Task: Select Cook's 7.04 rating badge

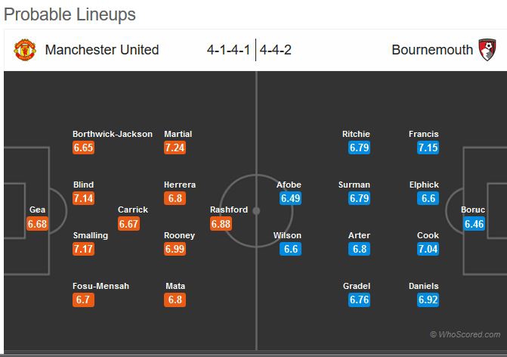Action: coord(428,249)
